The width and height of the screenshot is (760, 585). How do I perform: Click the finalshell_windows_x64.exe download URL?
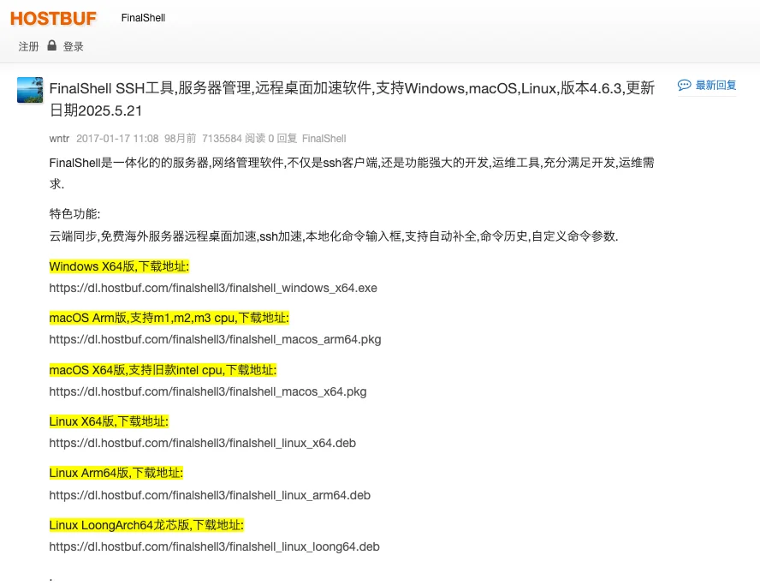213,288
